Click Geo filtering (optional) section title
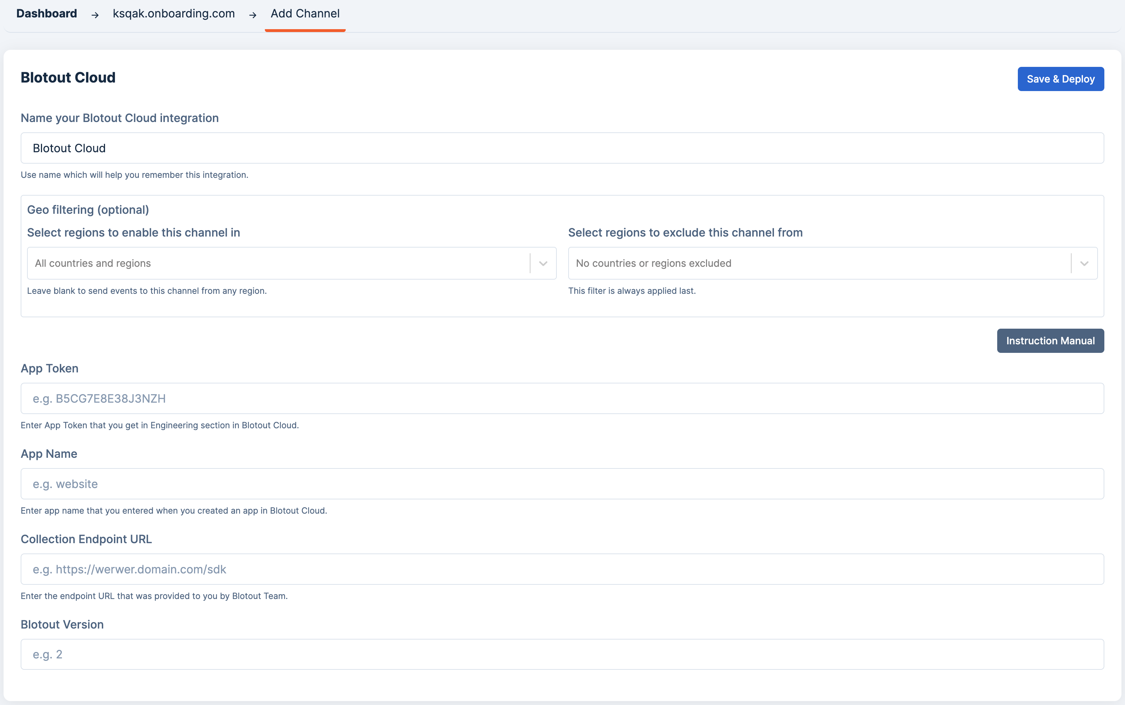This screenshot has height=705, width=1125. (88, 210)
